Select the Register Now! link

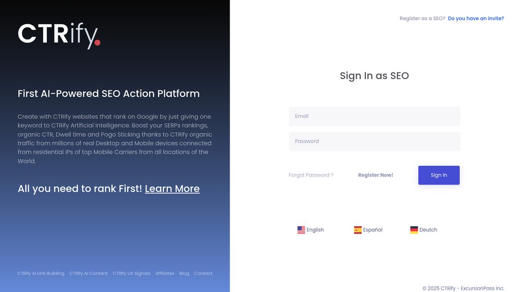point(376,175)
